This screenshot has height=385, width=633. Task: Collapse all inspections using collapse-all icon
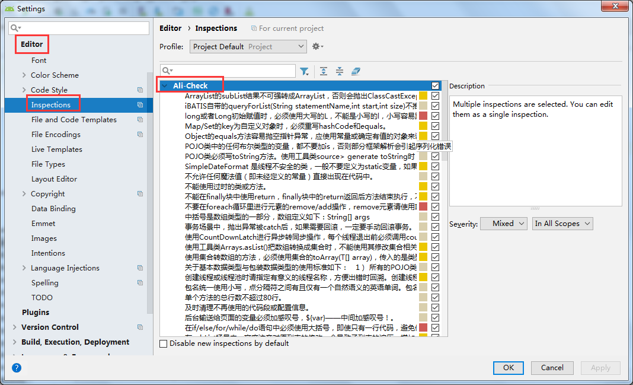[338, 71]
